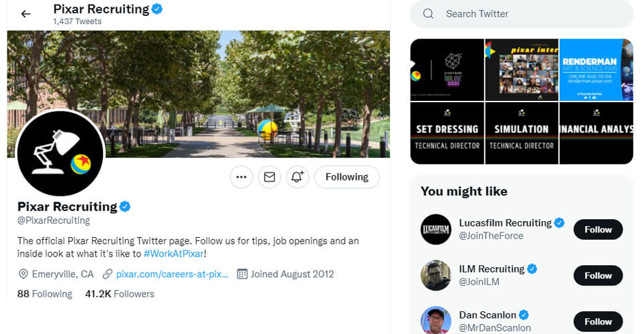Open the Set Dressing Technical Director thumbnail

[x=447, y=133]
